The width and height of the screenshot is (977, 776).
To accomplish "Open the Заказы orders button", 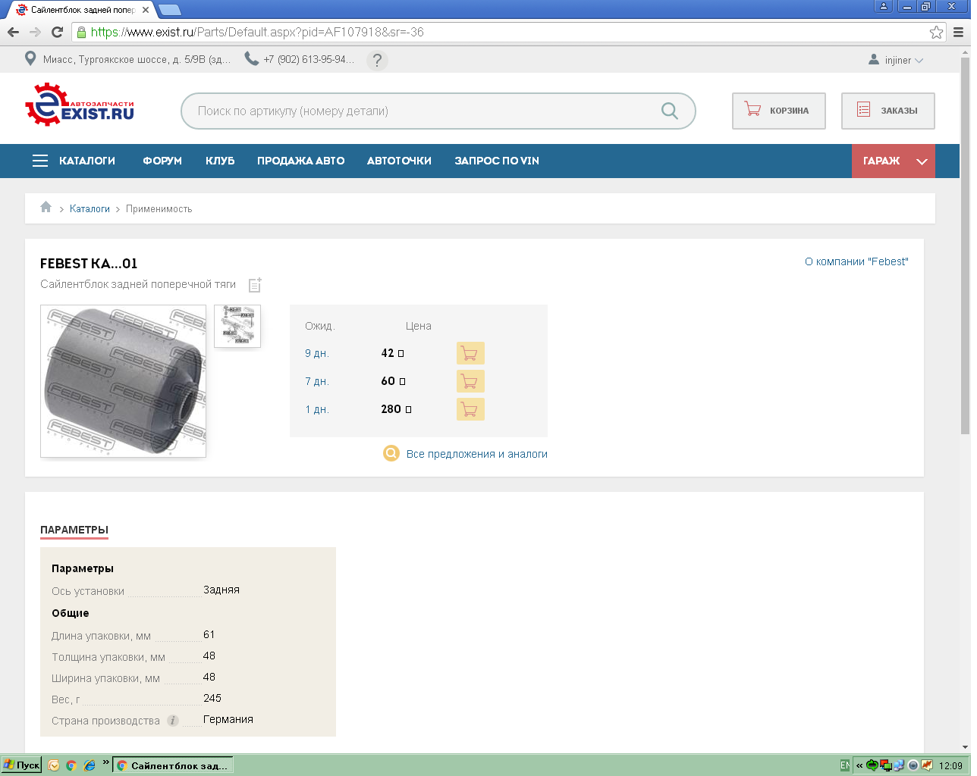I will 887,111.
